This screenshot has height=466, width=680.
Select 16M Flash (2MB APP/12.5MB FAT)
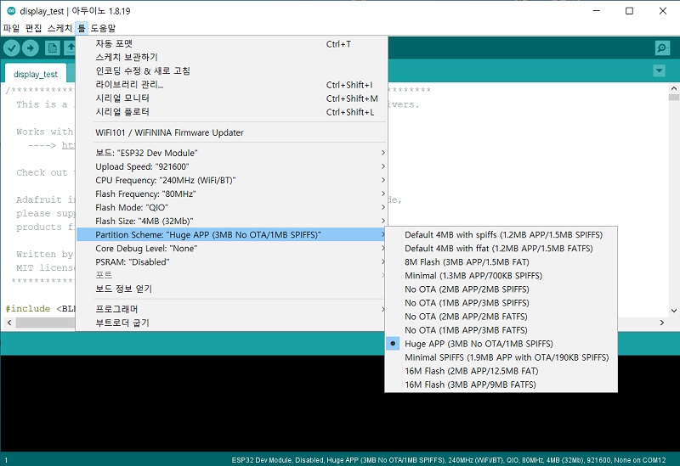pos(501,371)
